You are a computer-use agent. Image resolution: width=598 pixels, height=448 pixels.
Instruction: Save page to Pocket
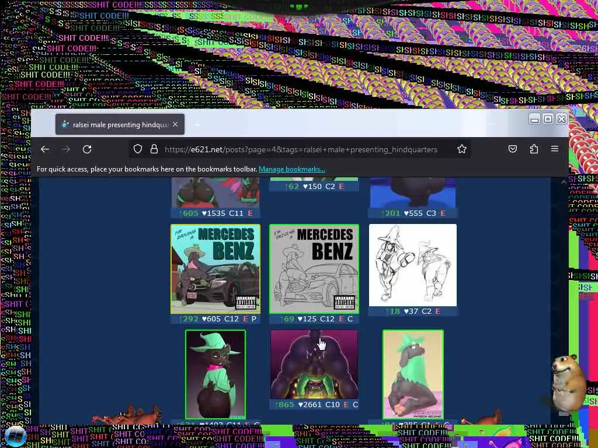click(x=513, y=149)
